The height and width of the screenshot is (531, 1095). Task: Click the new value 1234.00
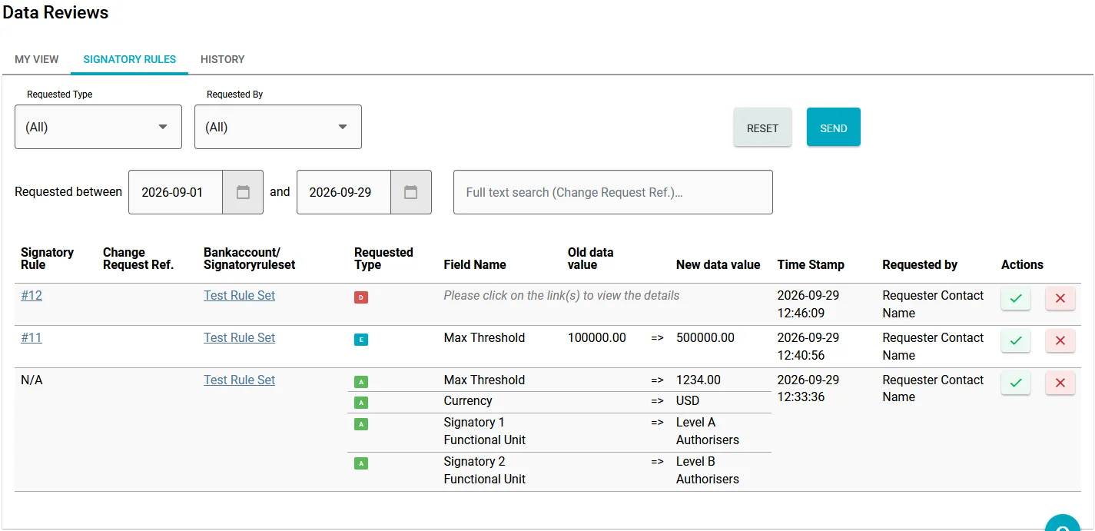coord(698,380)
